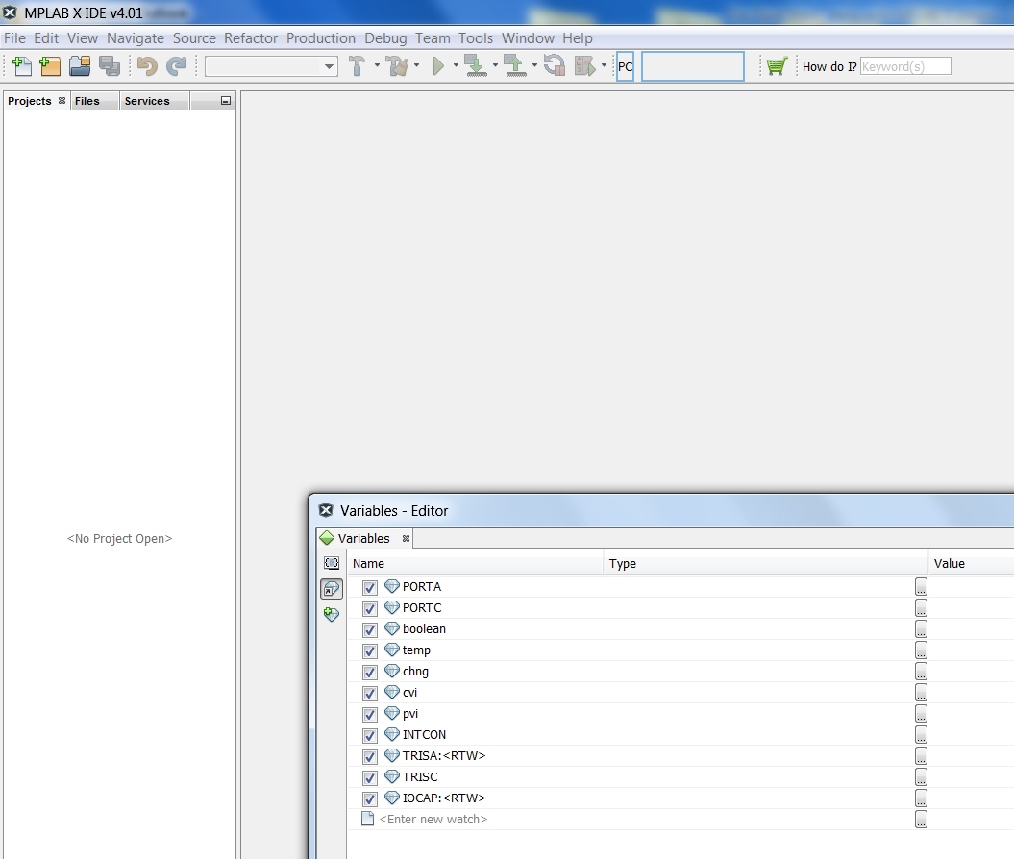The image size is (1014, 859).
Task: Click the Build Project hammer icon
Action: coord(357,66)
